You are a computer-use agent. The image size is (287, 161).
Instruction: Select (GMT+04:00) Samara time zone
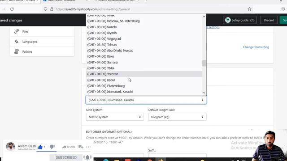(144, 63)
